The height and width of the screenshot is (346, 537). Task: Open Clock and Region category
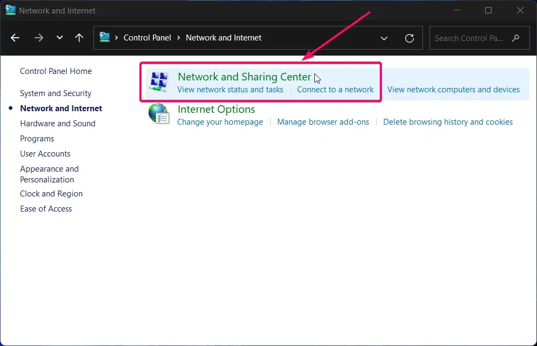coord(51,194)
